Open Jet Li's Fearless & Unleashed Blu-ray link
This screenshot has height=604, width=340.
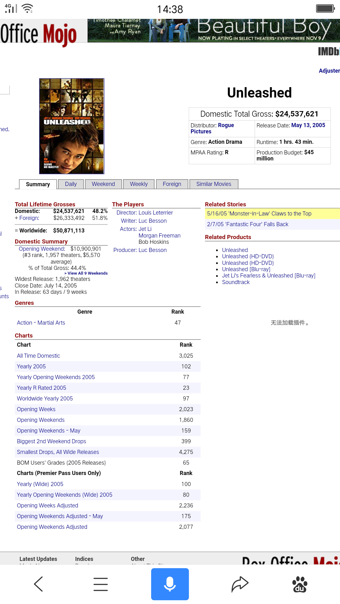coord(269,276)
